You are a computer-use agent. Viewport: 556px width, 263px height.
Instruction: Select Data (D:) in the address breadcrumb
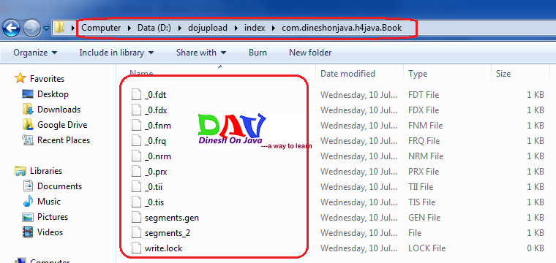(154, 28)
